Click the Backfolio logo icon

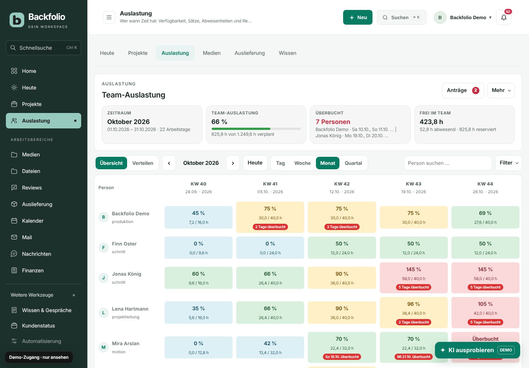pyautogui.click(x=17, y=20)
